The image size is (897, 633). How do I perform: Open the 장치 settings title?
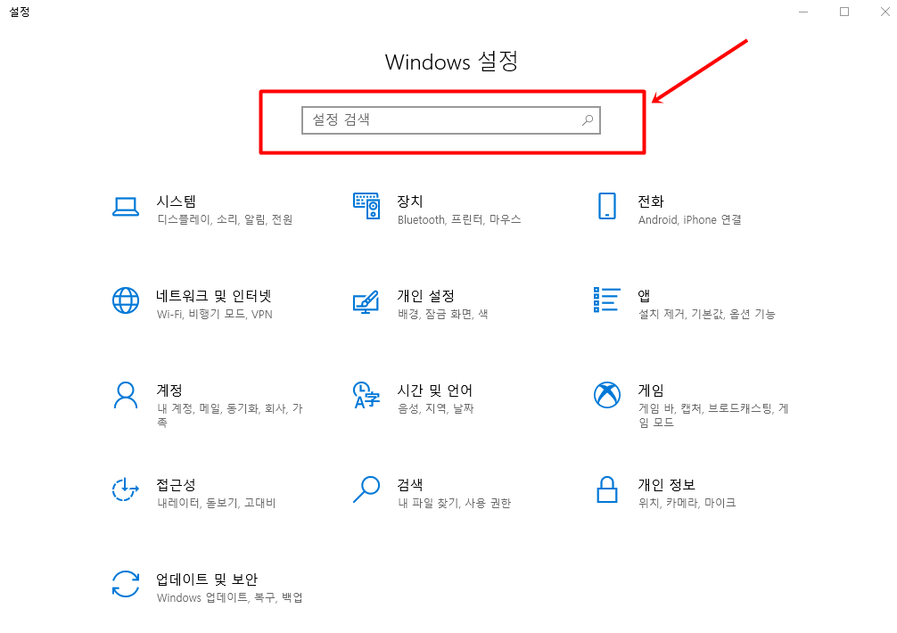[409, 201]
